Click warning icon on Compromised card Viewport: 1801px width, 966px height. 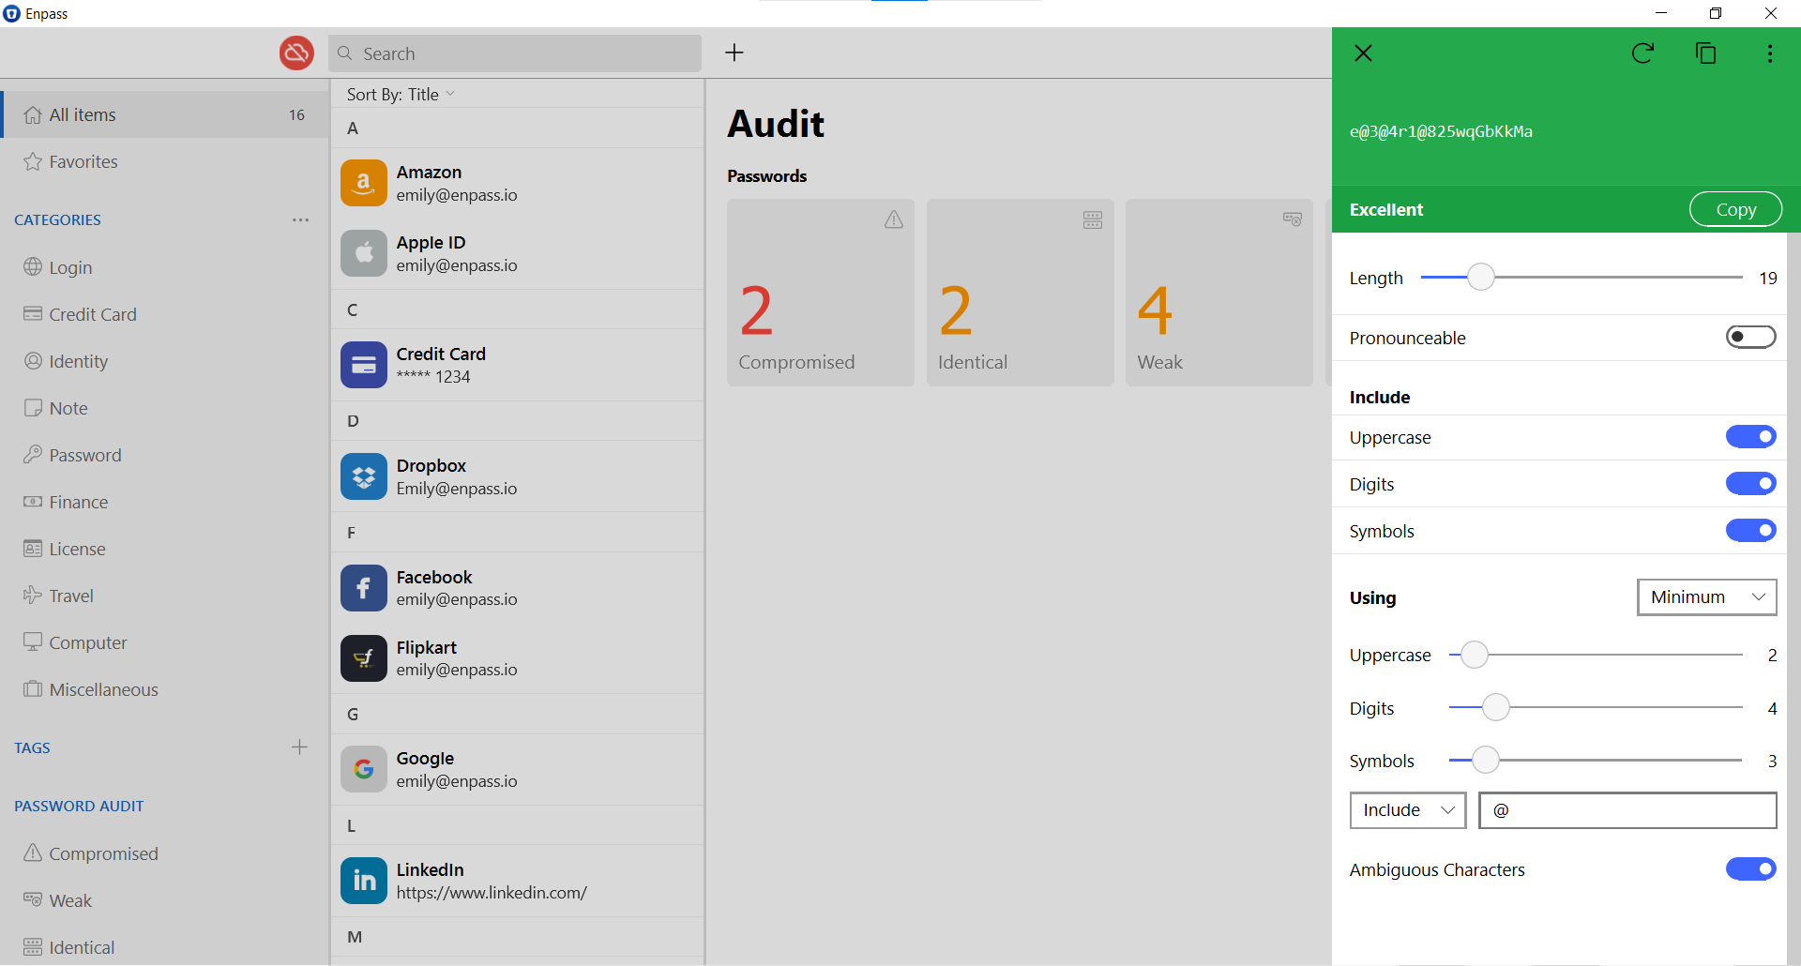(894, 219)
